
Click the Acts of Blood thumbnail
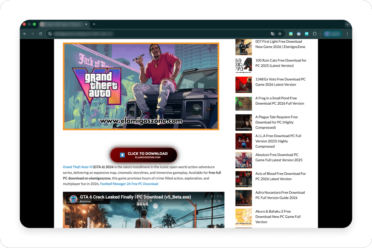tap(244, 179)
